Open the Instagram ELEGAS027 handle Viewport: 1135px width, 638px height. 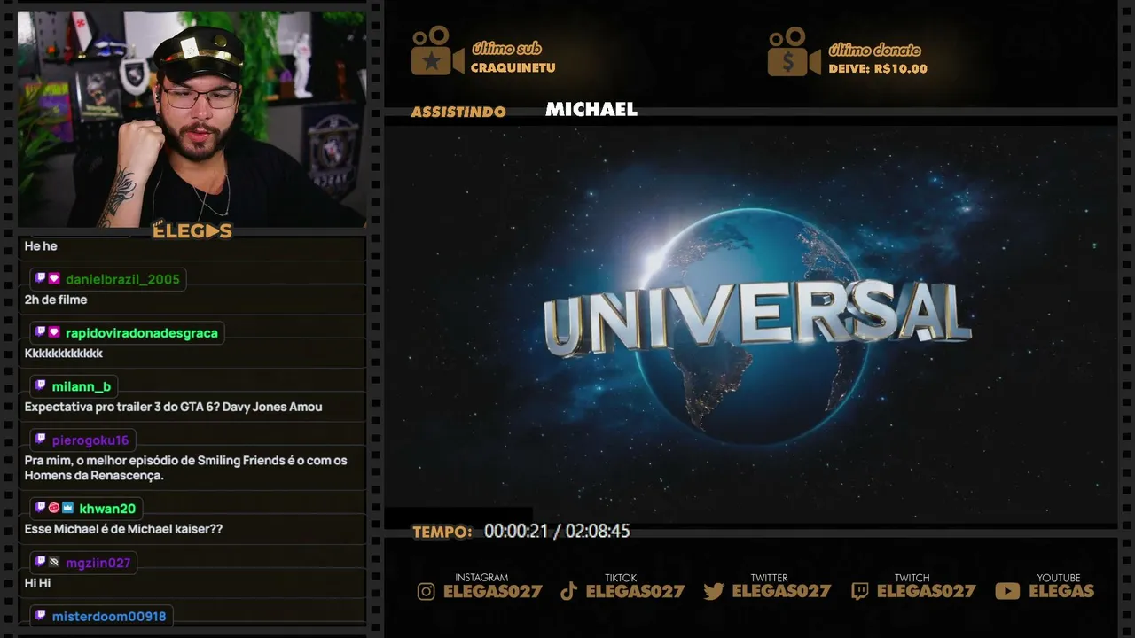pos(493,591)
